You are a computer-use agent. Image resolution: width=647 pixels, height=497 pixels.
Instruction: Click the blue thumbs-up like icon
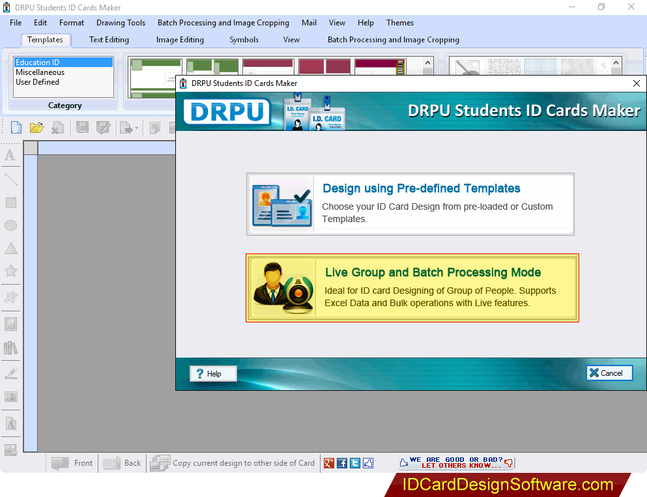click(x=368, y=463)
